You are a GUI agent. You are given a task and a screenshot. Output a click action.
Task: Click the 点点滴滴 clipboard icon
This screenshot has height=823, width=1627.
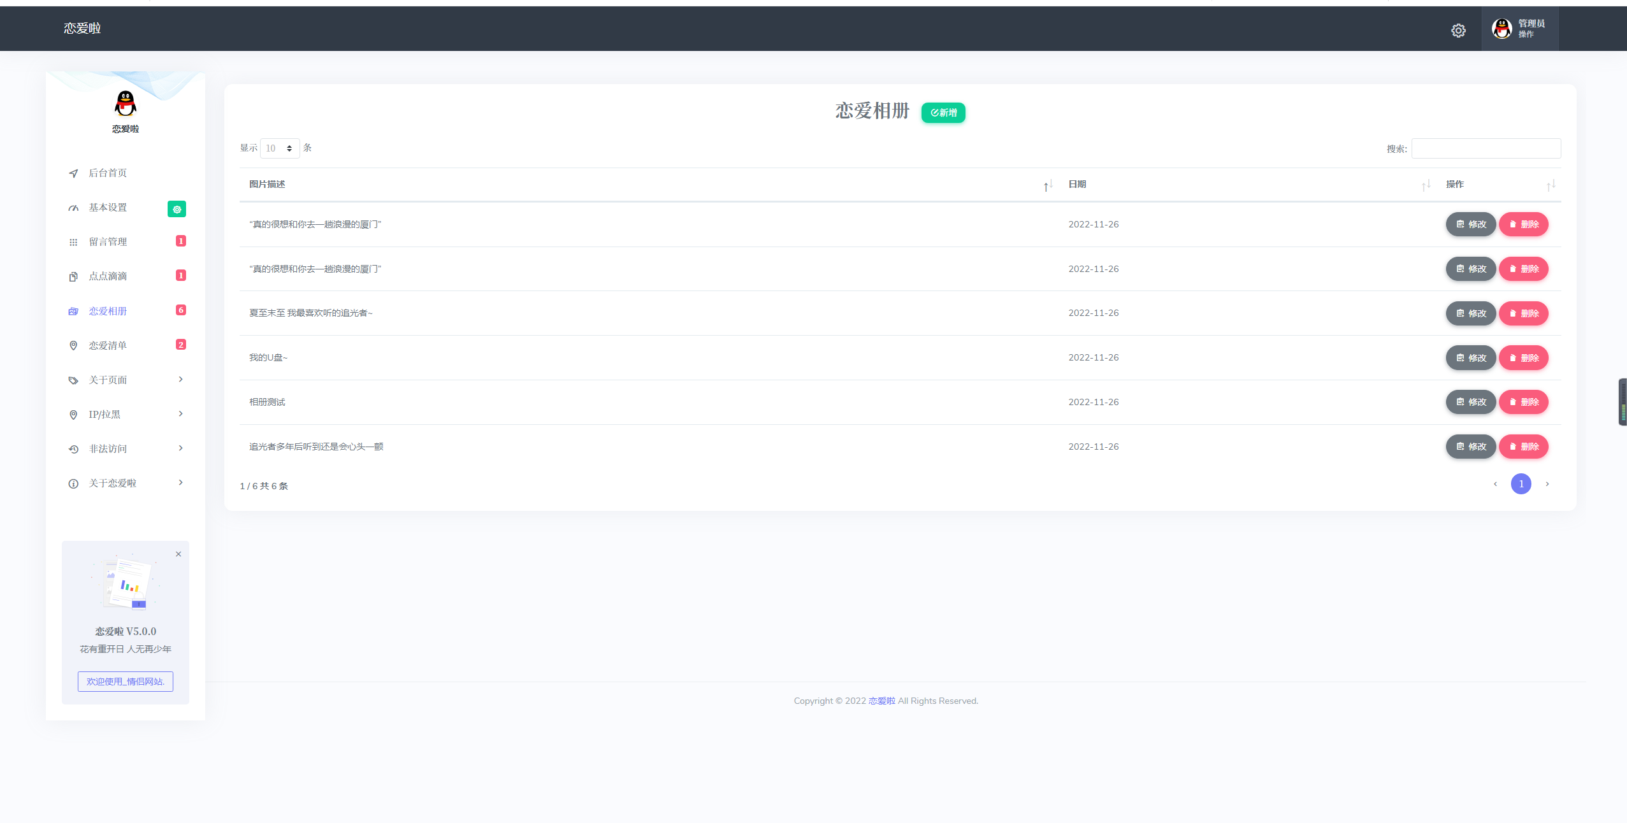(x=73, y=276)
